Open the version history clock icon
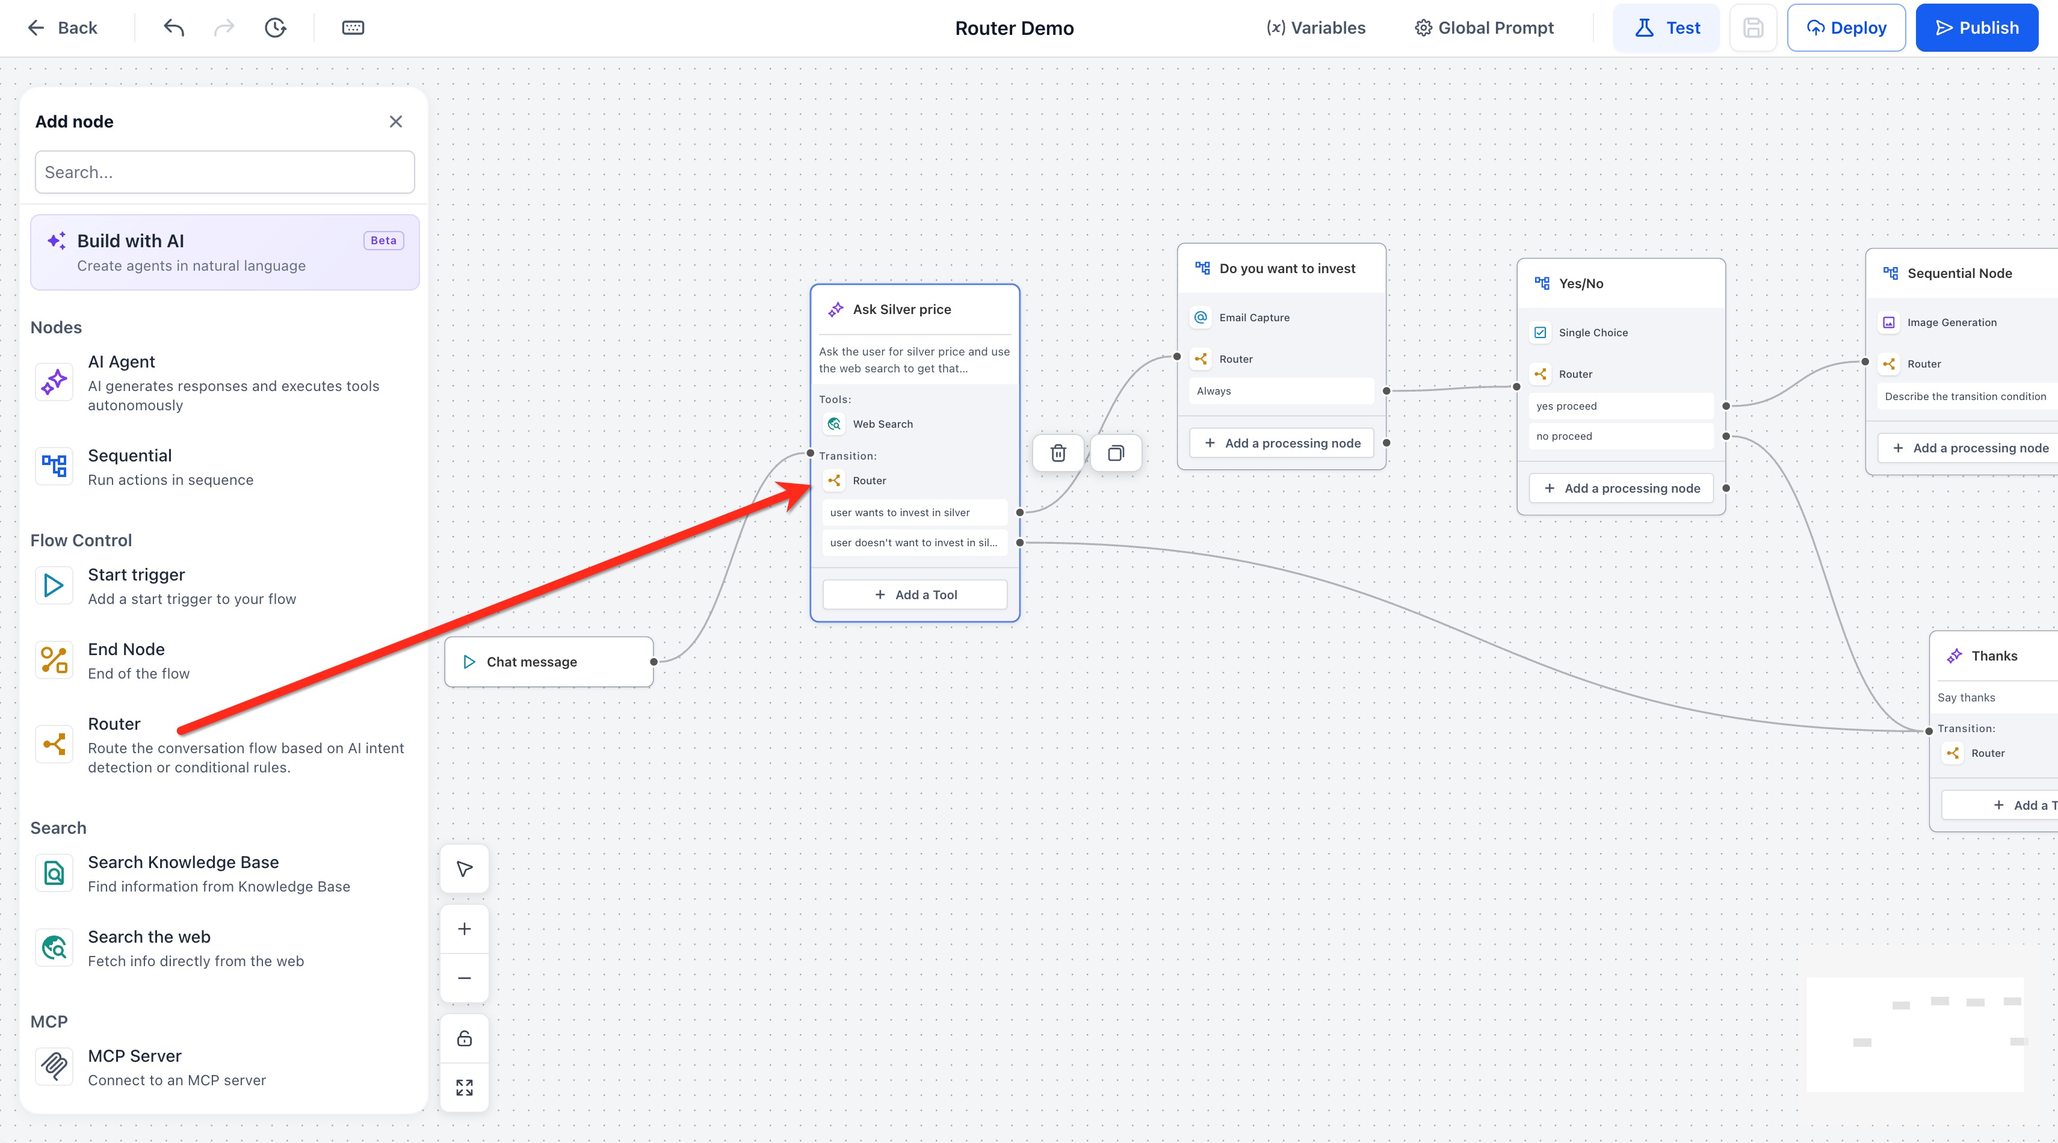This screenshot has width=2058, height=1143. (276, 28)
